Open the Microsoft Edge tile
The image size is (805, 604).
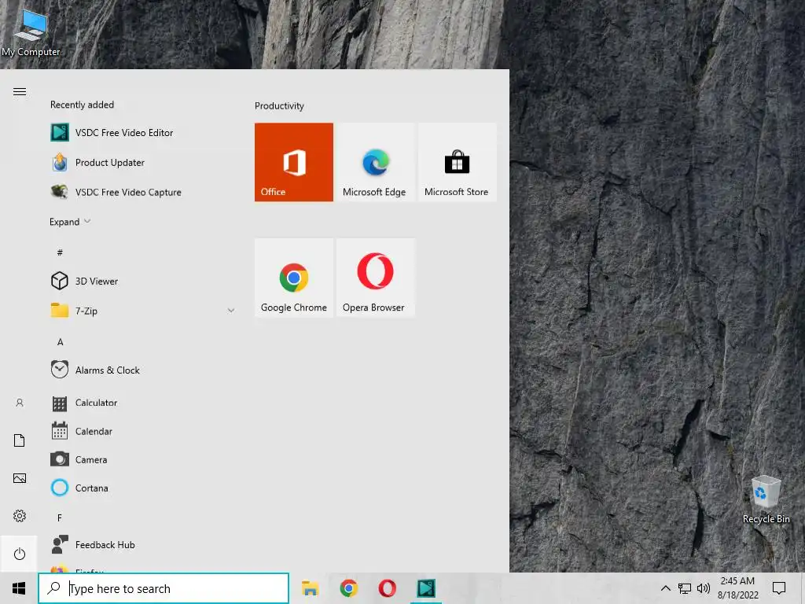[375, 162]
